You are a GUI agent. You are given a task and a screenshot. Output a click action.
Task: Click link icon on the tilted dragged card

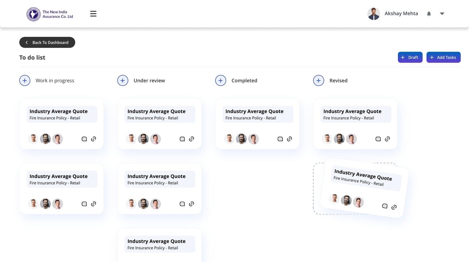click(x=394, y=207)
